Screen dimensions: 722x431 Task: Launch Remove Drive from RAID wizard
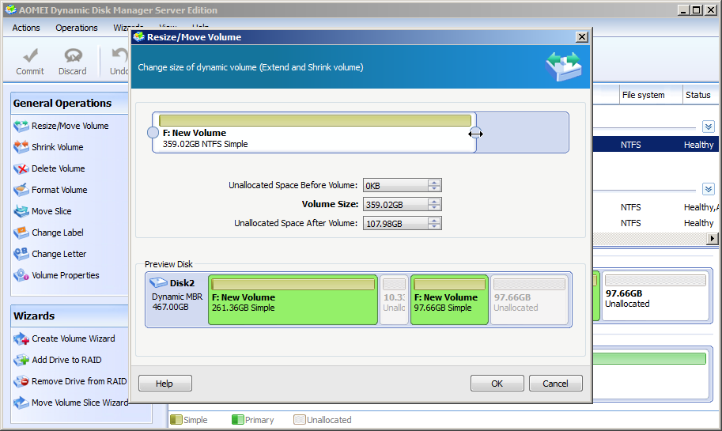click(x=70, y=381)
